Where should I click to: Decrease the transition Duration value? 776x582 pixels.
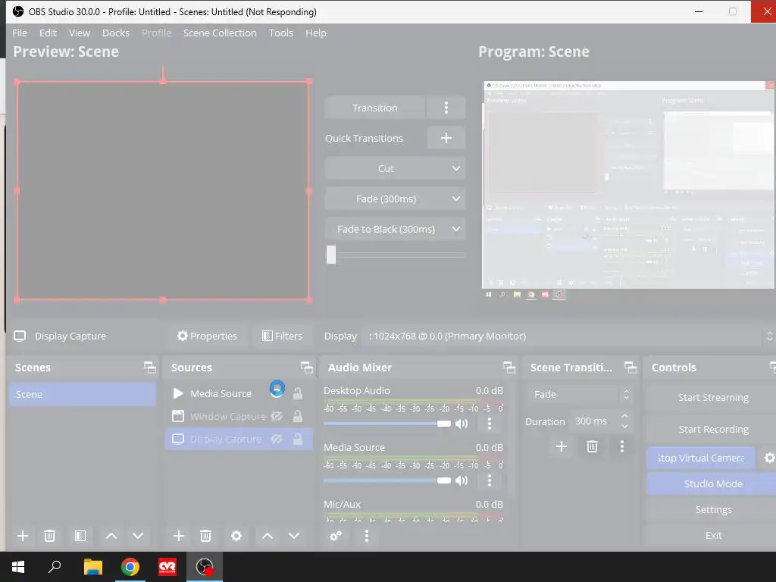click(624, 426)
